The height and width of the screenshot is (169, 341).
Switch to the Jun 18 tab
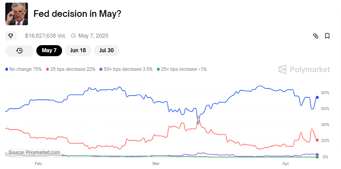click(78, 50)
